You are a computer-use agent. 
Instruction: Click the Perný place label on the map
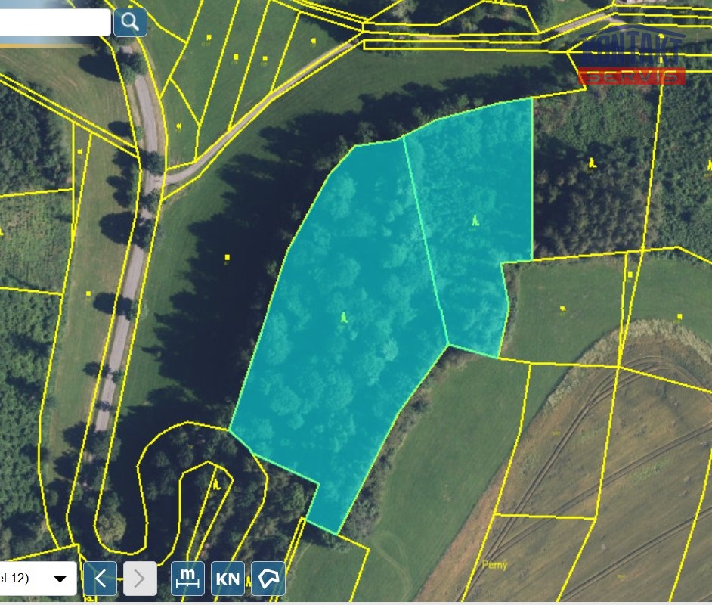[495, 565]
